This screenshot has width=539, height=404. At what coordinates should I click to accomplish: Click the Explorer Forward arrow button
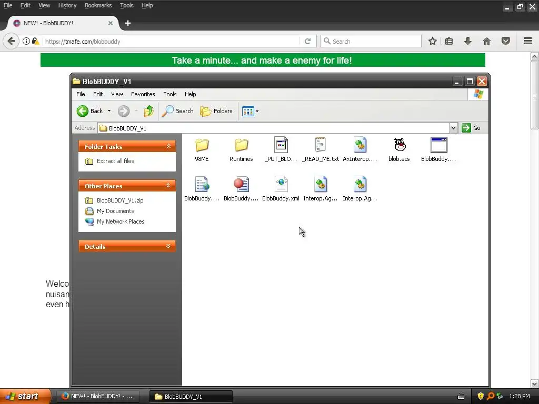click(x=124, y=111)
